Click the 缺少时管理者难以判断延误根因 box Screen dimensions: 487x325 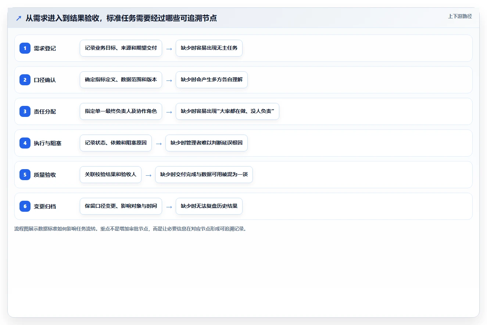click(207, 143)
